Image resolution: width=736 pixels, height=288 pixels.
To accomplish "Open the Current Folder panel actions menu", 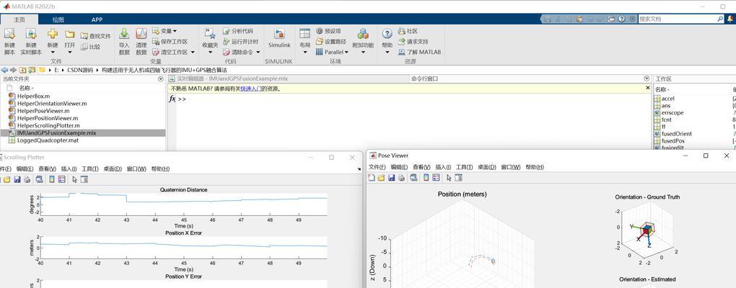I will (162, 79).
